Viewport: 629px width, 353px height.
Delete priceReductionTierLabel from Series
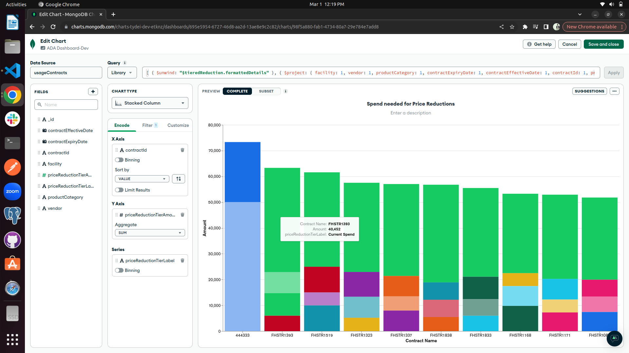[x=182, y=261]
